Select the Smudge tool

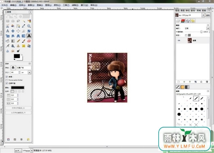tap(13, 51)
